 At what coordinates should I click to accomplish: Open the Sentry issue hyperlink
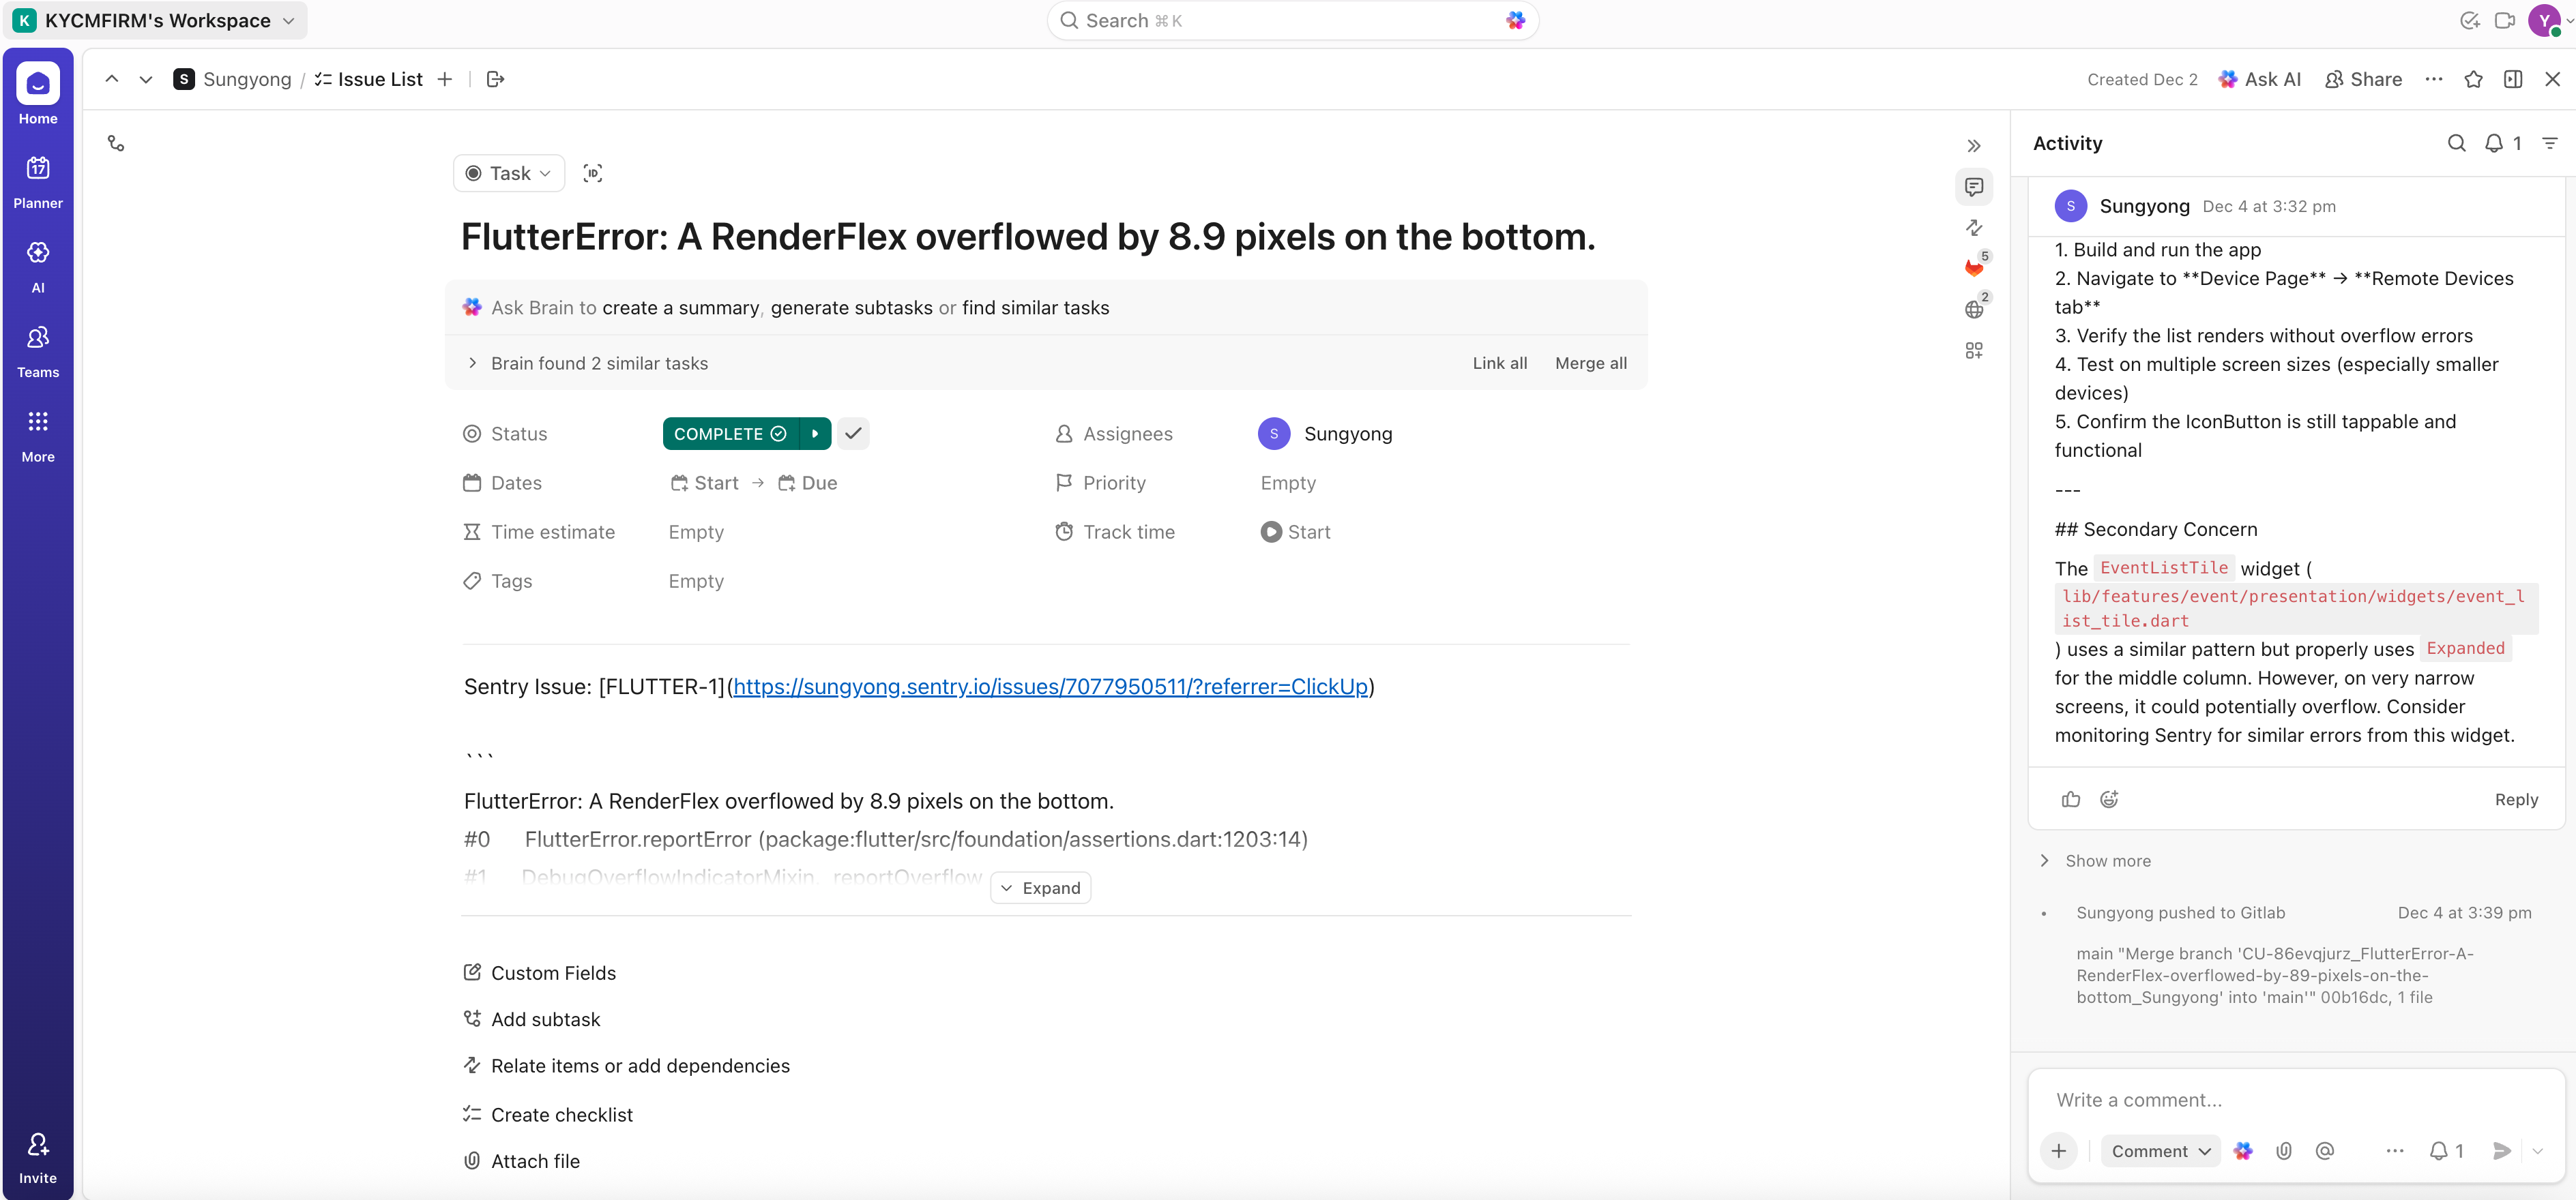1049,687
